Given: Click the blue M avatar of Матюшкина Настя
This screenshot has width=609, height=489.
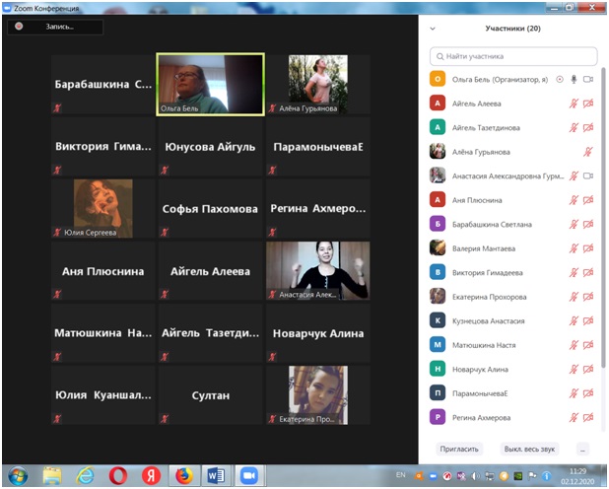Looking at the screenshot, I should (x=438, y=345).
